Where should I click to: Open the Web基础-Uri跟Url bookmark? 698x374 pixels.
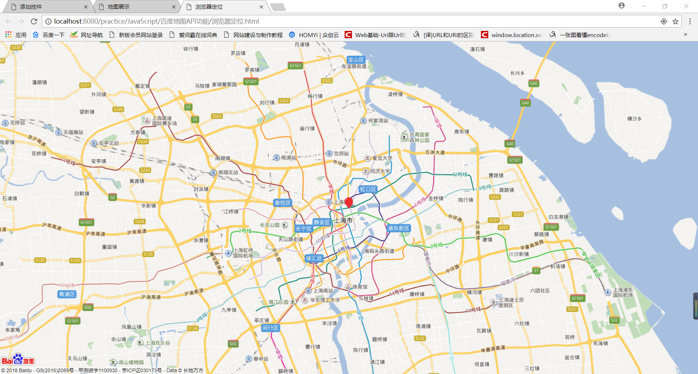point(376,35)
